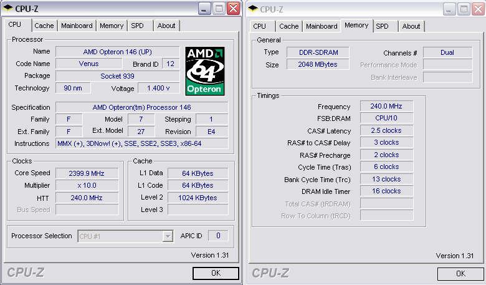Open the Mainboard tab in right CPU-Z window
The image size is (486, 285).
pos(322,26)
